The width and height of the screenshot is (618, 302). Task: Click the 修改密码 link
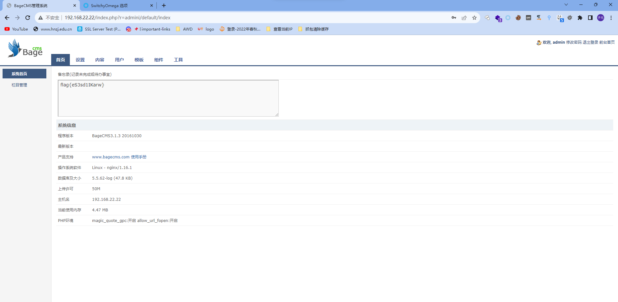(x=574, y=42)
